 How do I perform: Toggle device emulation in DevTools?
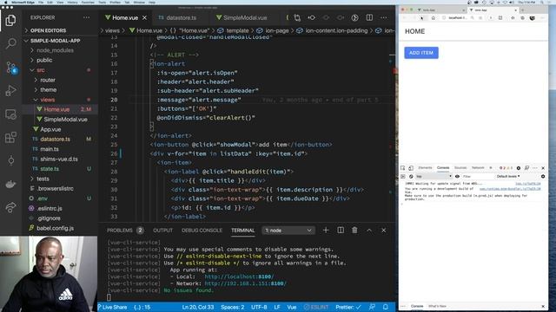(411, 168)
